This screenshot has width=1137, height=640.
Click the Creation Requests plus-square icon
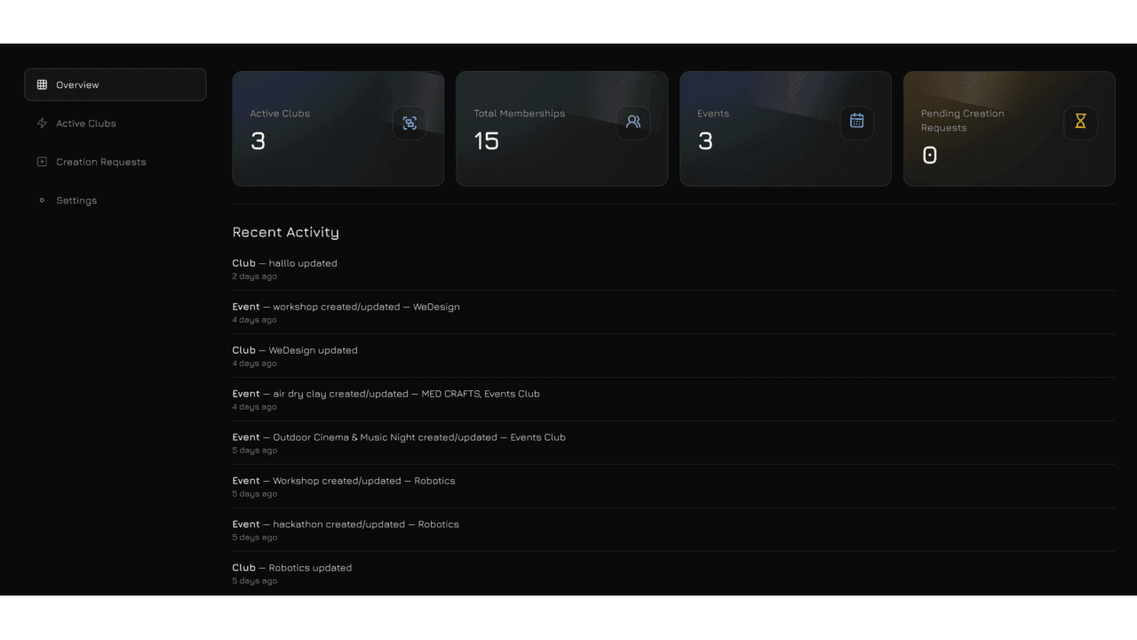click(x=42, y=162)
